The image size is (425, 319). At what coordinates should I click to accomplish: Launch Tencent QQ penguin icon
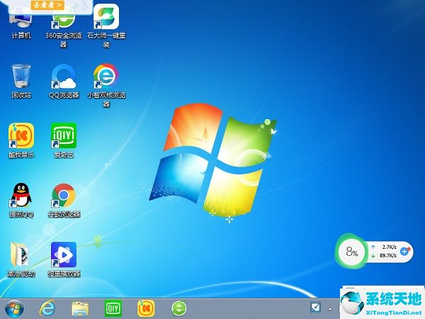(x=21, y=194)
